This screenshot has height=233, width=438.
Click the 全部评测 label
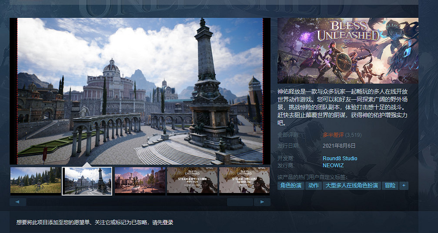tap(288, 135)
